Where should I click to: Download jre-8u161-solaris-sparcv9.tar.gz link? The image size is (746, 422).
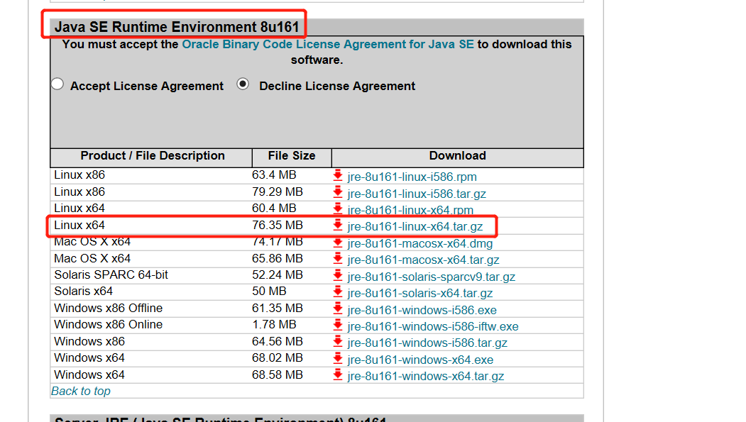pos(432,277)
